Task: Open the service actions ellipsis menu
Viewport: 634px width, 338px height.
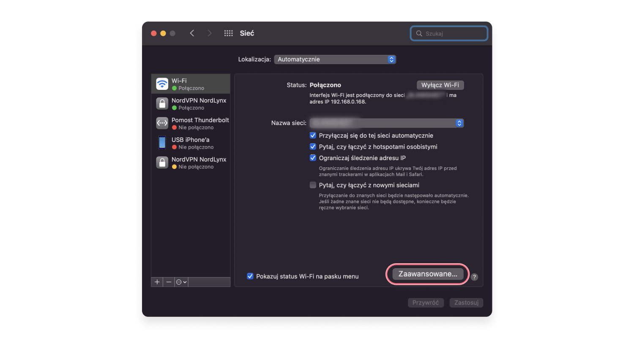Action: (181, 282)
